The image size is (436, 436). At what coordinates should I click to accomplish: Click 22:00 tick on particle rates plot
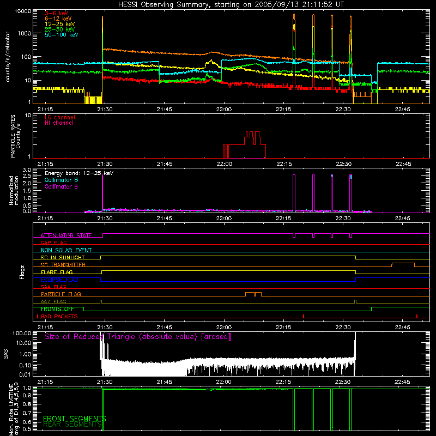click(x=224, y=164)
